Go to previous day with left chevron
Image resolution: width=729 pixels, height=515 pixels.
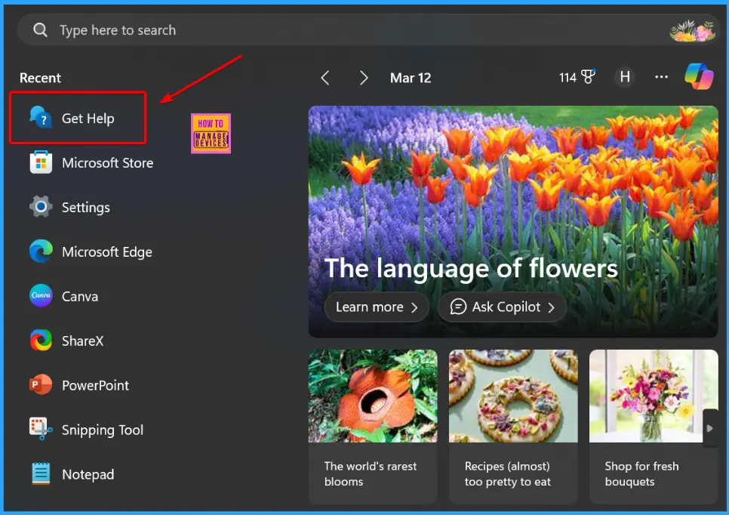click(325, 78)
